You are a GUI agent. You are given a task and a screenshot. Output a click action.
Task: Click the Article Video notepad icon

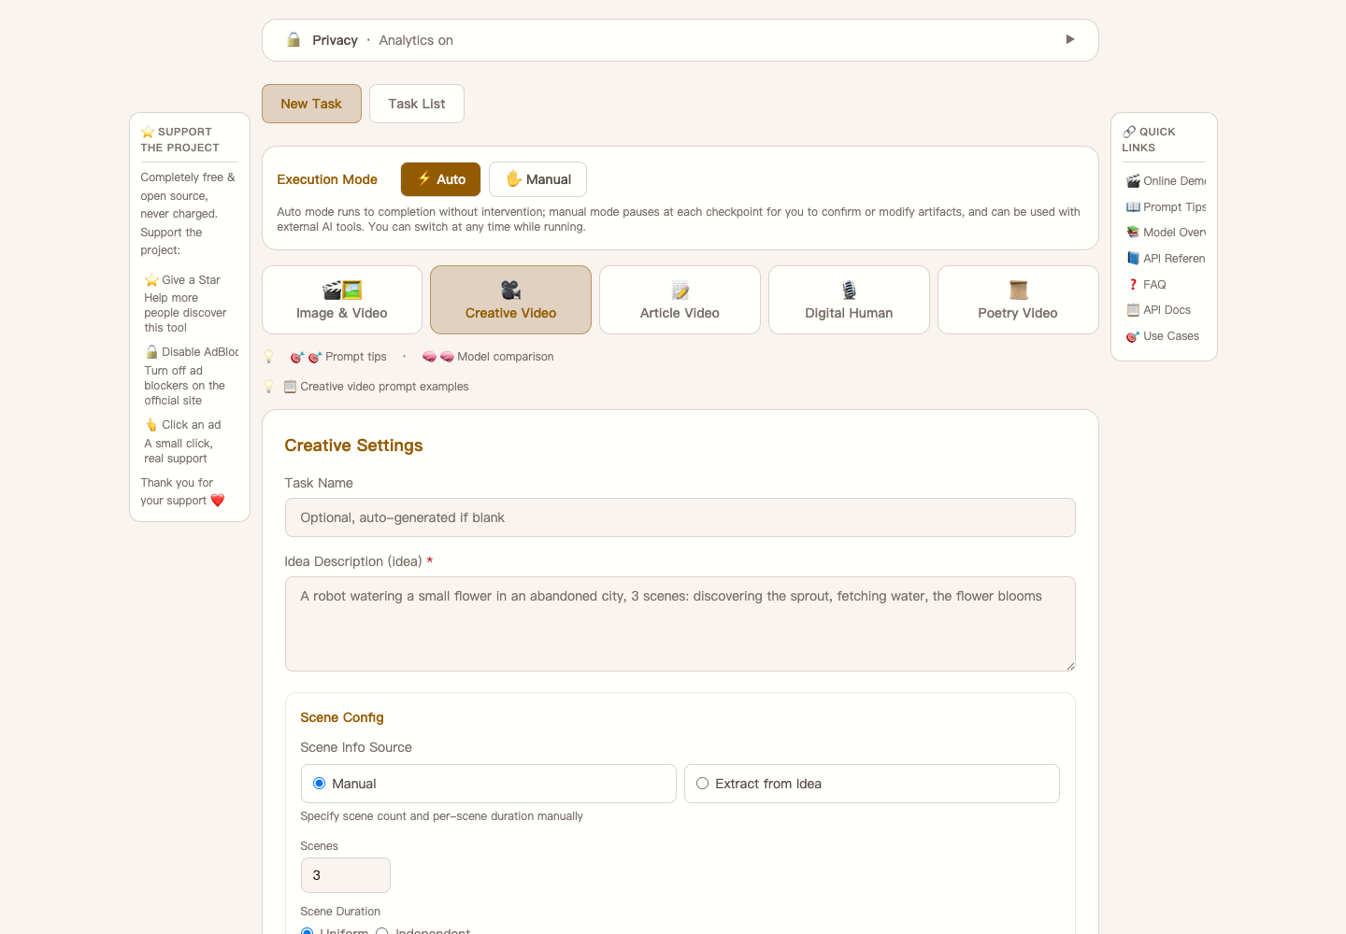click(x=680, y=290)
